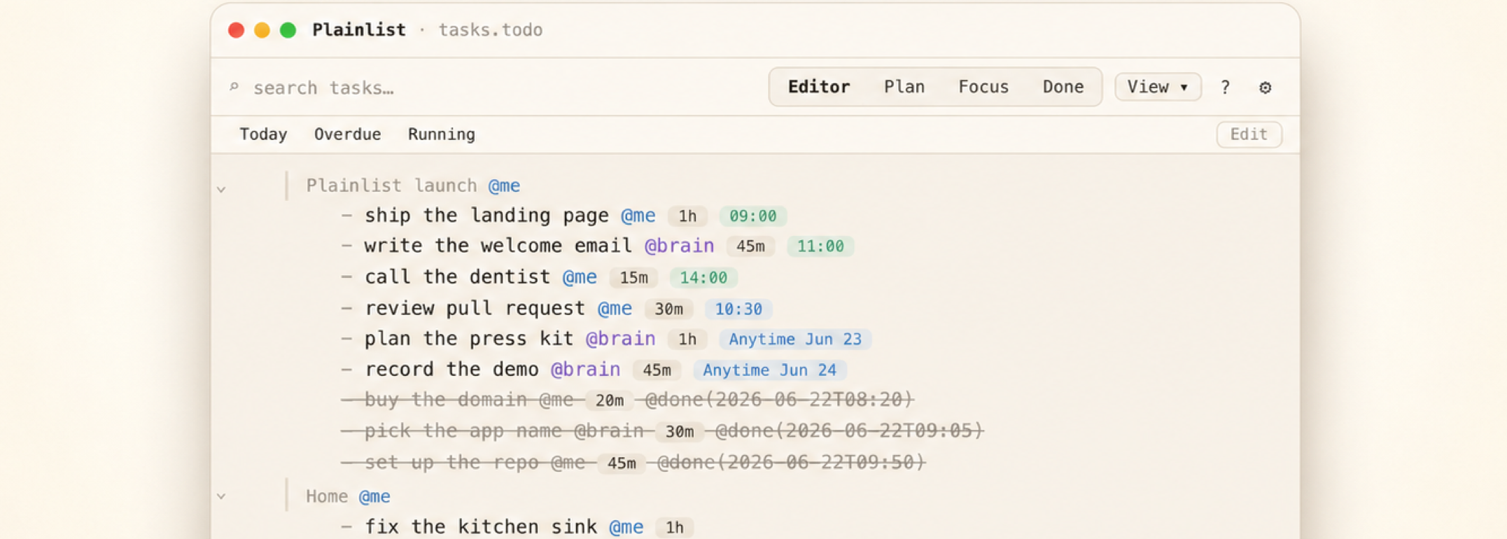Click the @brain tag on record the demo

(x=585, y=370)
